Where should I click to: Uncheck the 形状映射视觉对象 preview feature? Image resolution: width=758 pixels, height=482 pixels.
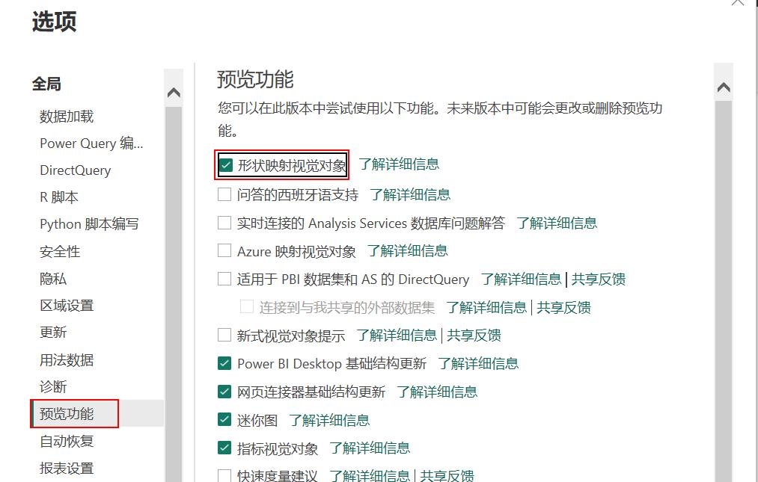coord(225,164)
